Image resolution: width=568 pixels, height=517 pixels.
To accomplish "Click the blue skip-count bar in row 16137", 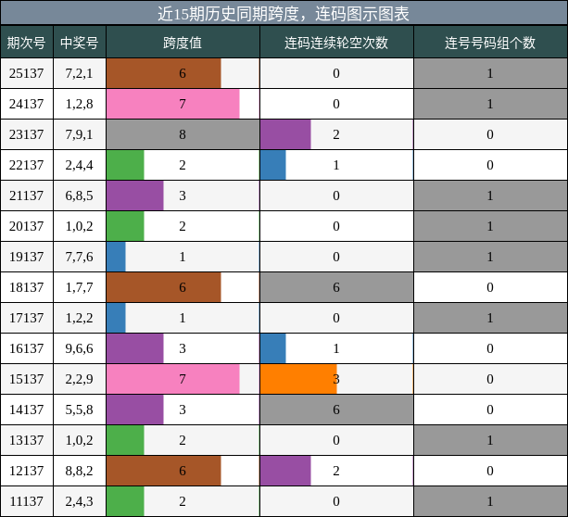I will [273, 348].
